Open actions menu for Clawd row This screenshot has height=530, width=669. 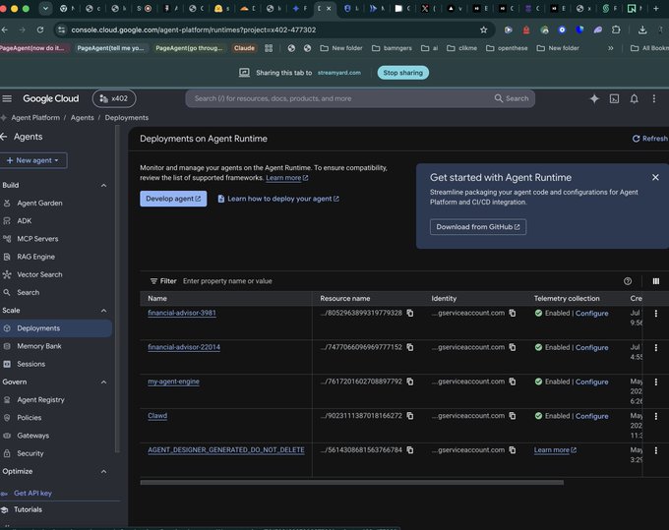656,416
